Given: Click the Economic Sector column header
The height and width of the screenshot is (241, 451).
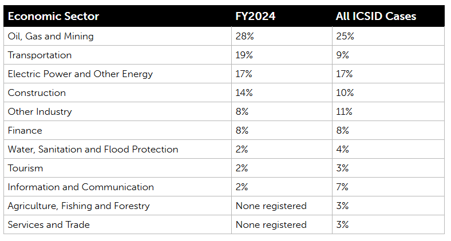Looking at the screenshot, I should 53,17.
